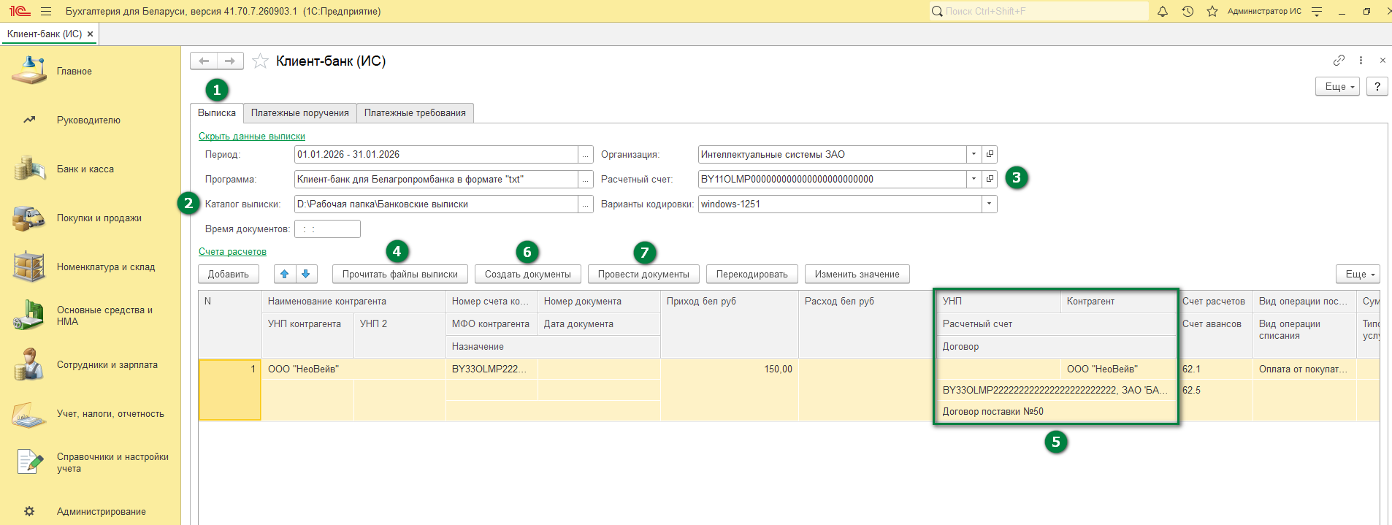Move row down with blue arrow
This screenshot has height=525, width=1392.
pos(306,274)
